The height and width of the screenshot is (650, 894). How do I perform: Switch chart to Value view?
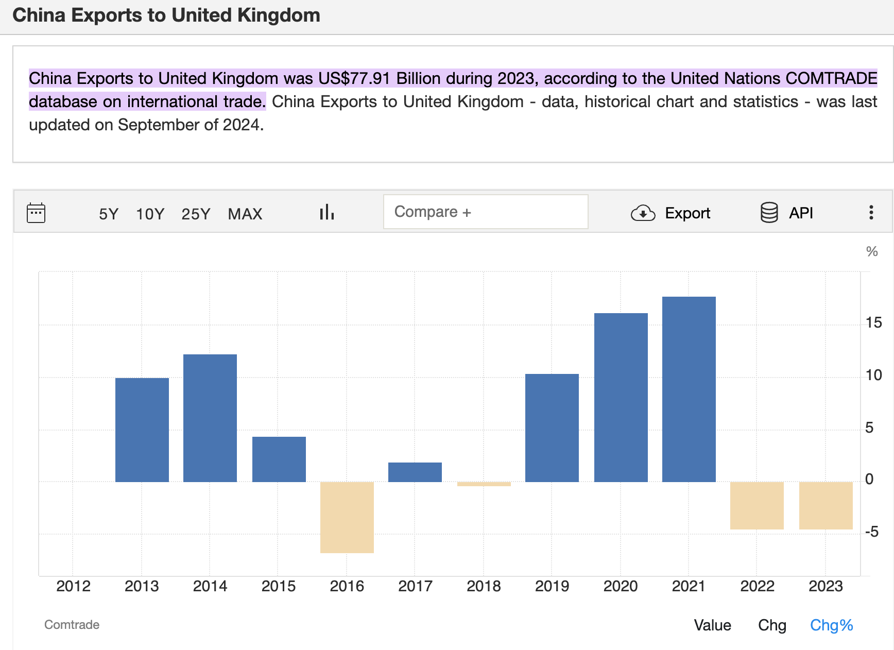712,625
